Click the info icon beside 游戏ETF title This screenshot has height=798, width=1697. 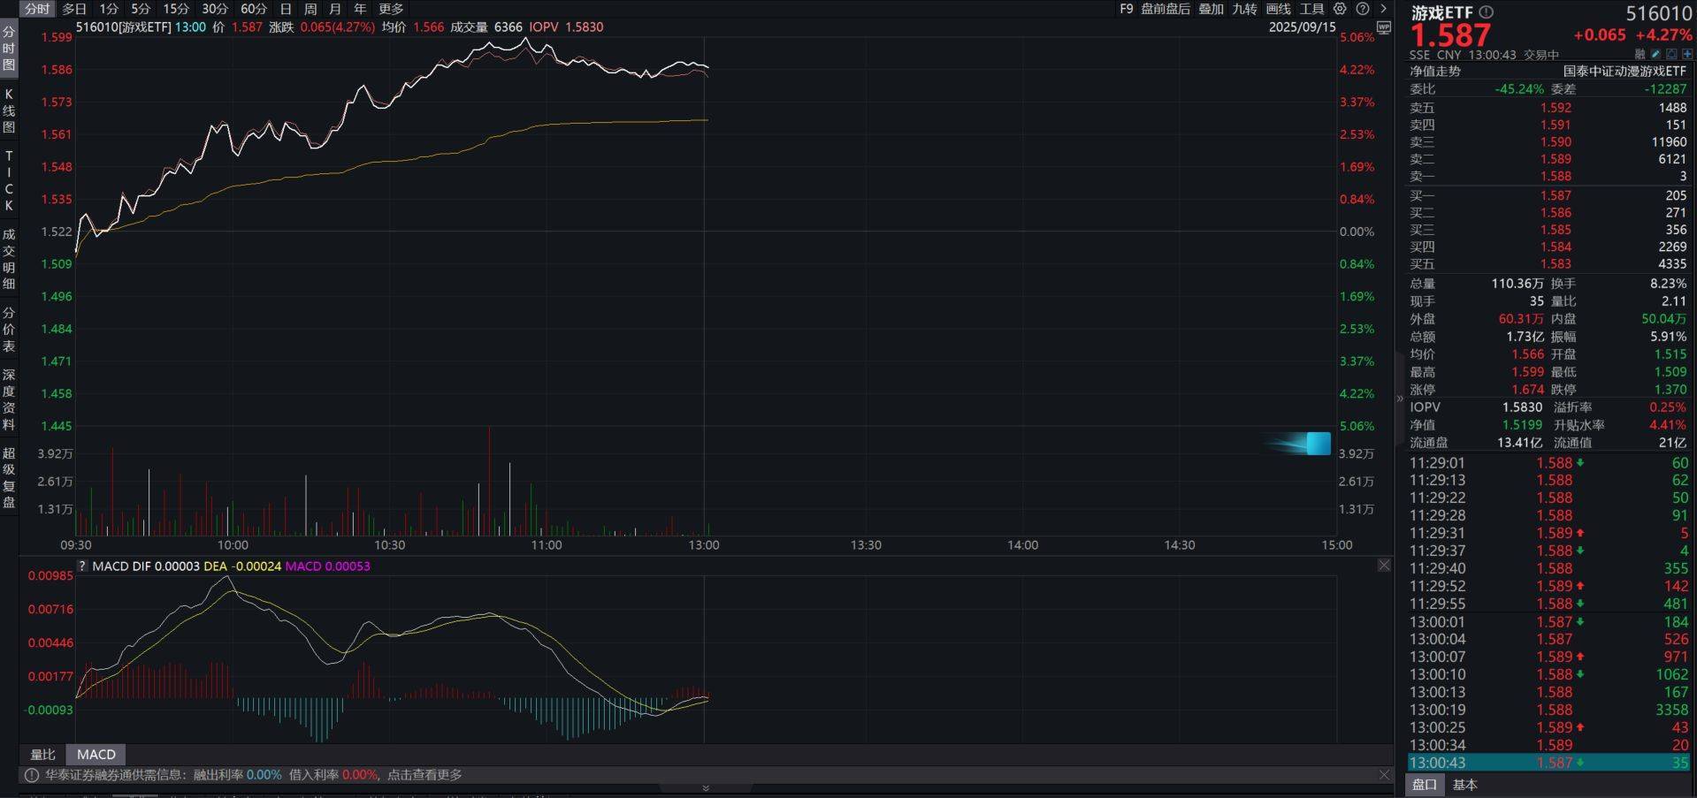1487,12
